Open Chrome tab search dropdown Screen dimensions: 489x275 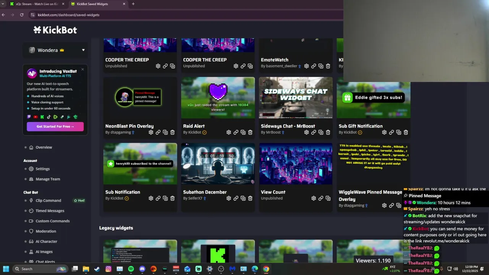pyautogui.click(x=3, y=4)
